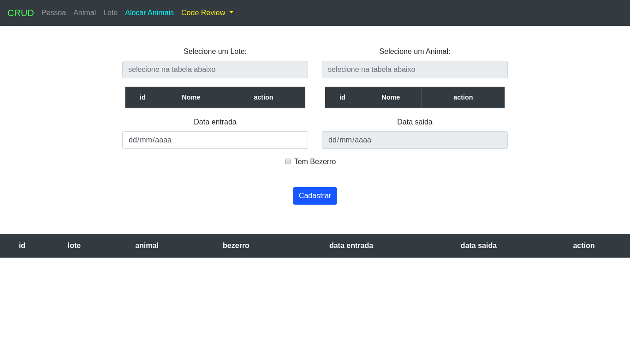Enable the Tem Bezerro checkbox
The height and width of the screenshot is (354, 630).
click(x=288, y=161)
